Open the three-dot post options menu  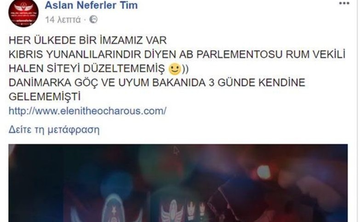click(344, 3)
